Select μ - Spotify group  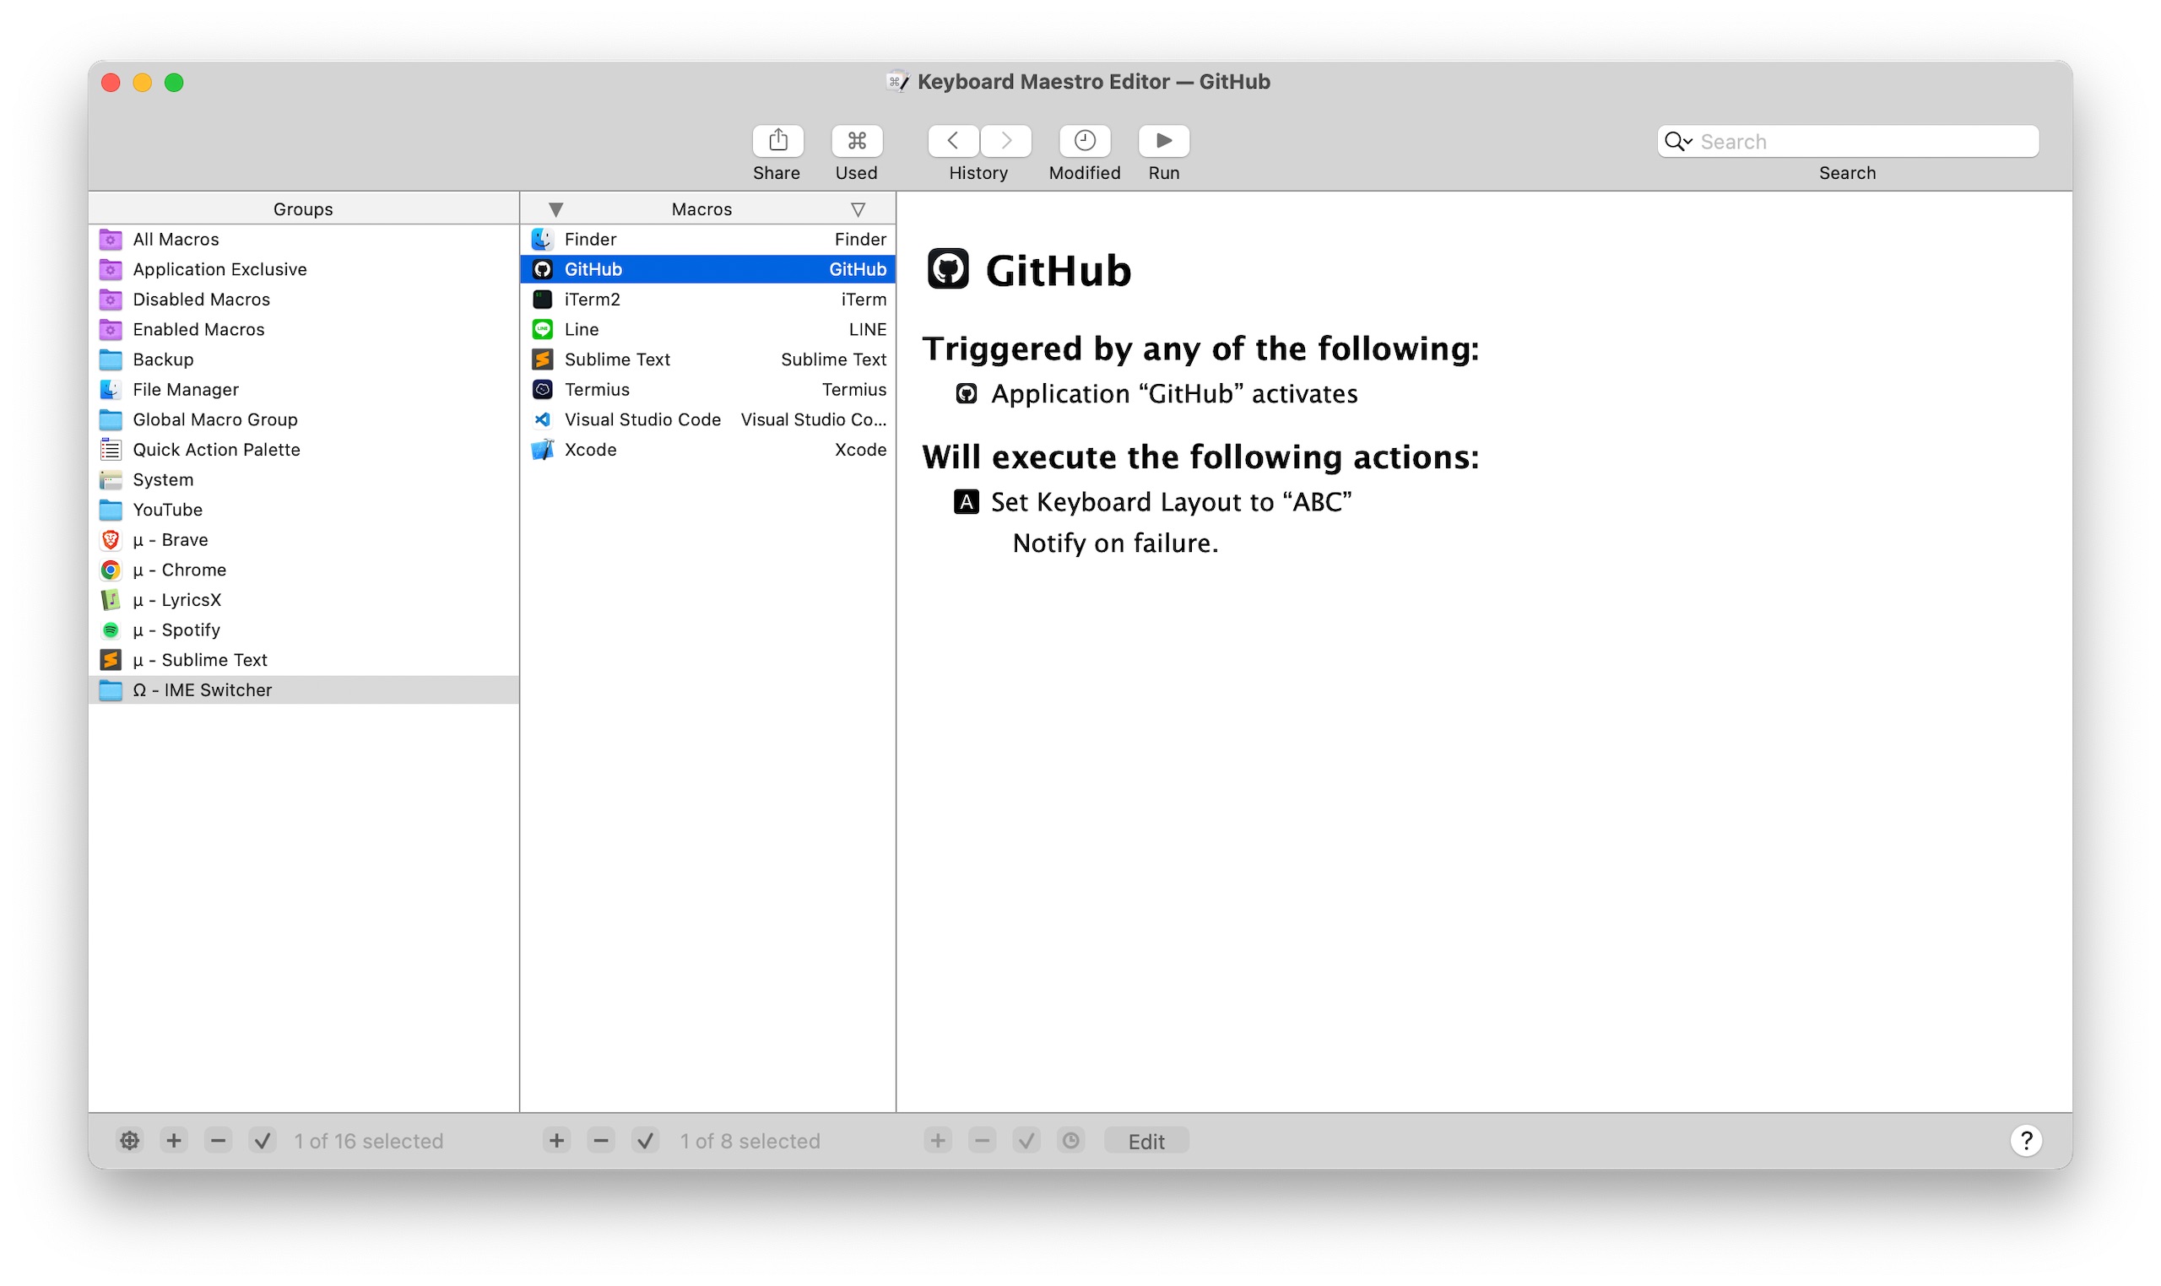[x=303, y=630]
